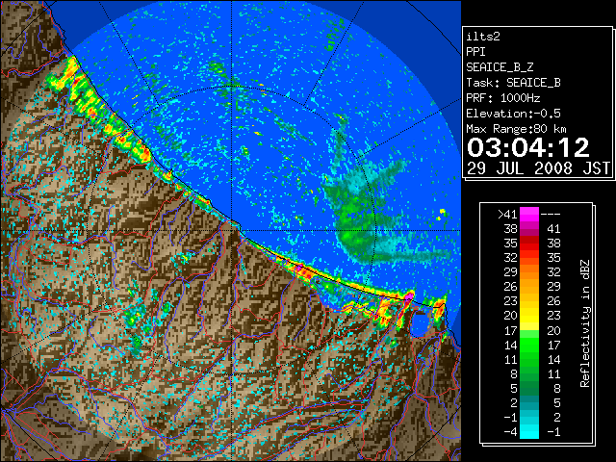Click the 'Elevation:-0.5' text
Screen dimensions: 616x462
coord(513,114)
